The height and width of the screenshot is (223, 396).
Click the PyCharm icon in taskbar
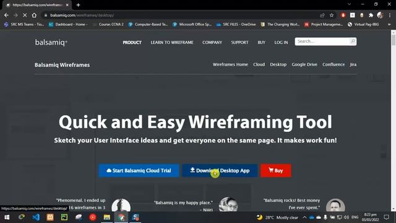point(64,217)
